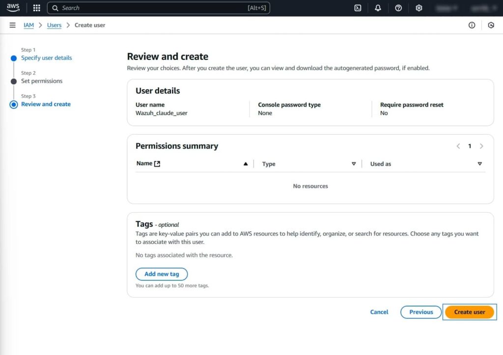
Task: Open the AWS services grid menu
Action: coord(36,8)
